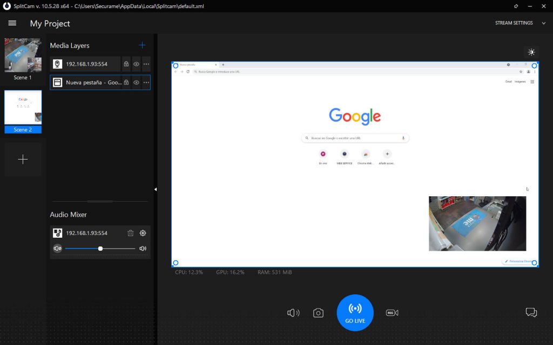The height and width of the screenshot is (345, 553).
Task: Open the hamburger main menu
Action: (12, 23)
